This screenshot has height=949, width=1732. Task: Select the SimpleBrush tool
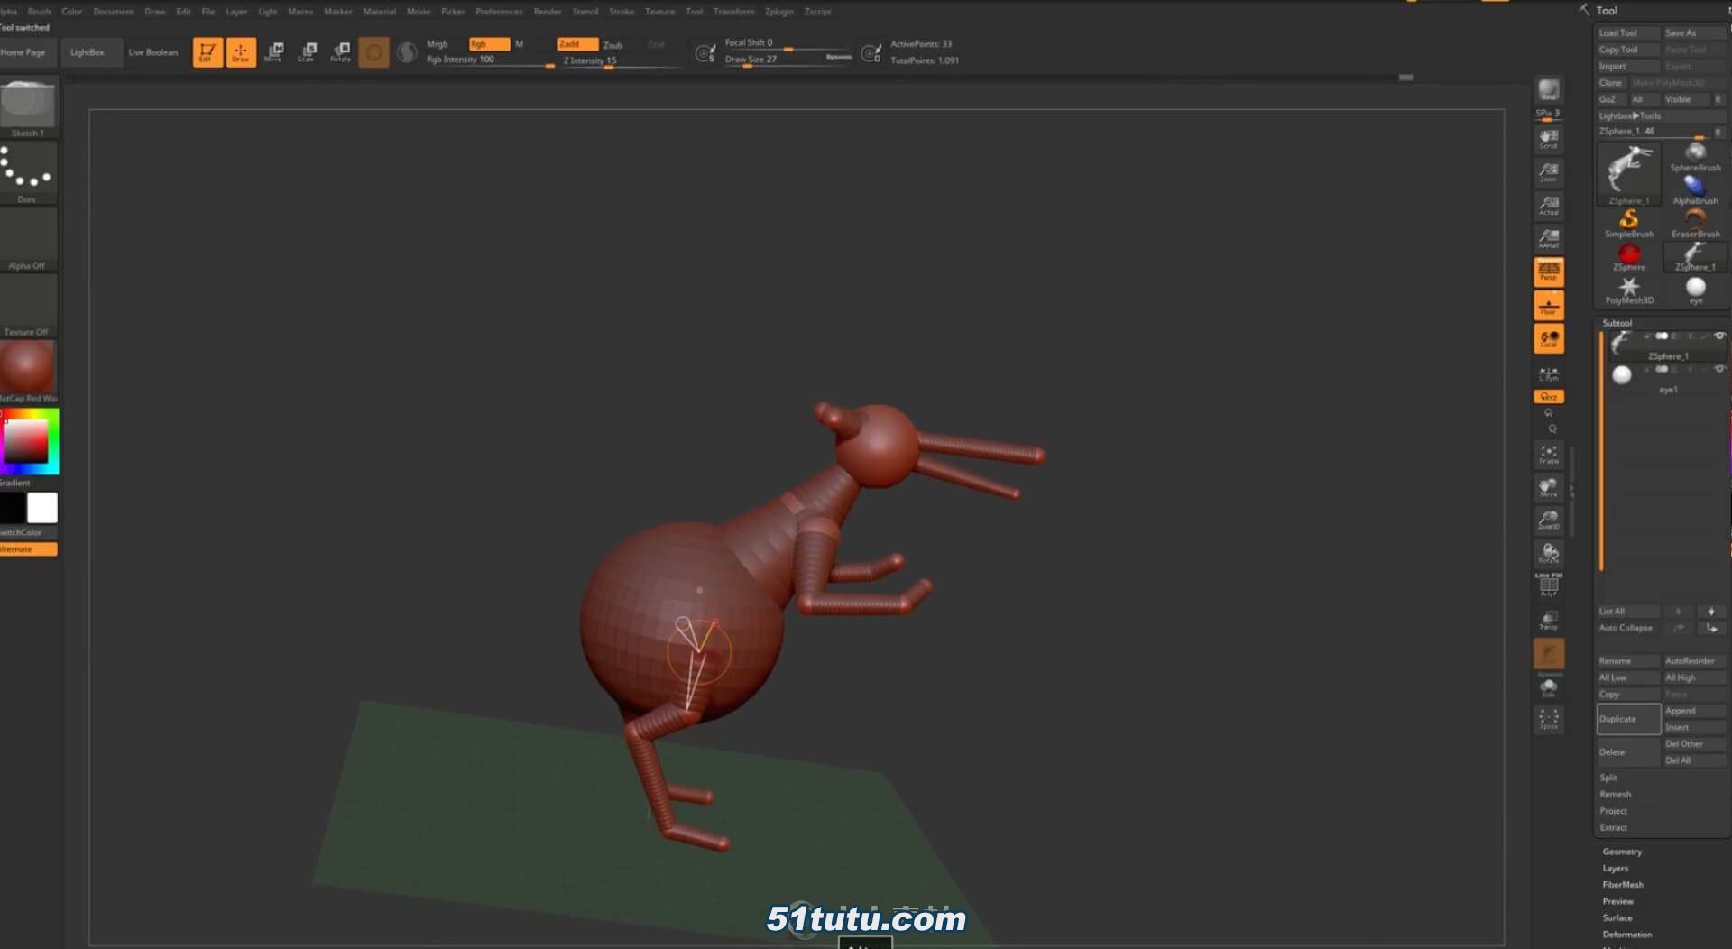[1629, 223]
